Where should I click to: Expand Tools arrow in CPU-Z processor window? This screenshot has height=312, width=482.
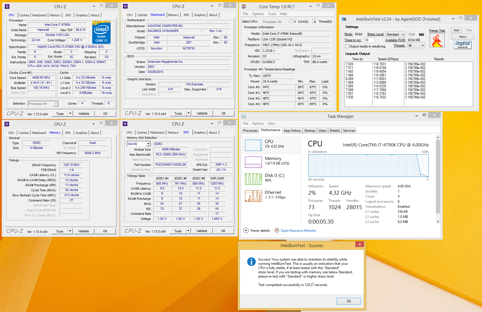pos(70,114)
